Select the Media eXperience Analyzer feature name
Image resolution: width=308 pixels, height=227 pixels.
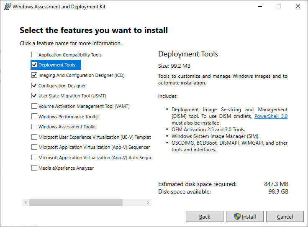pos(66,168)
